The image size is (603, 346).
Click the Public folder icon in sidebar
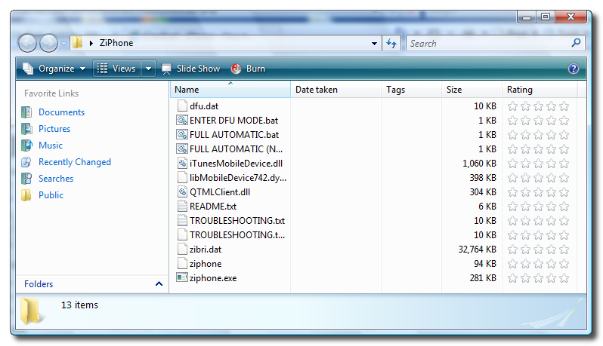(26, 195)
